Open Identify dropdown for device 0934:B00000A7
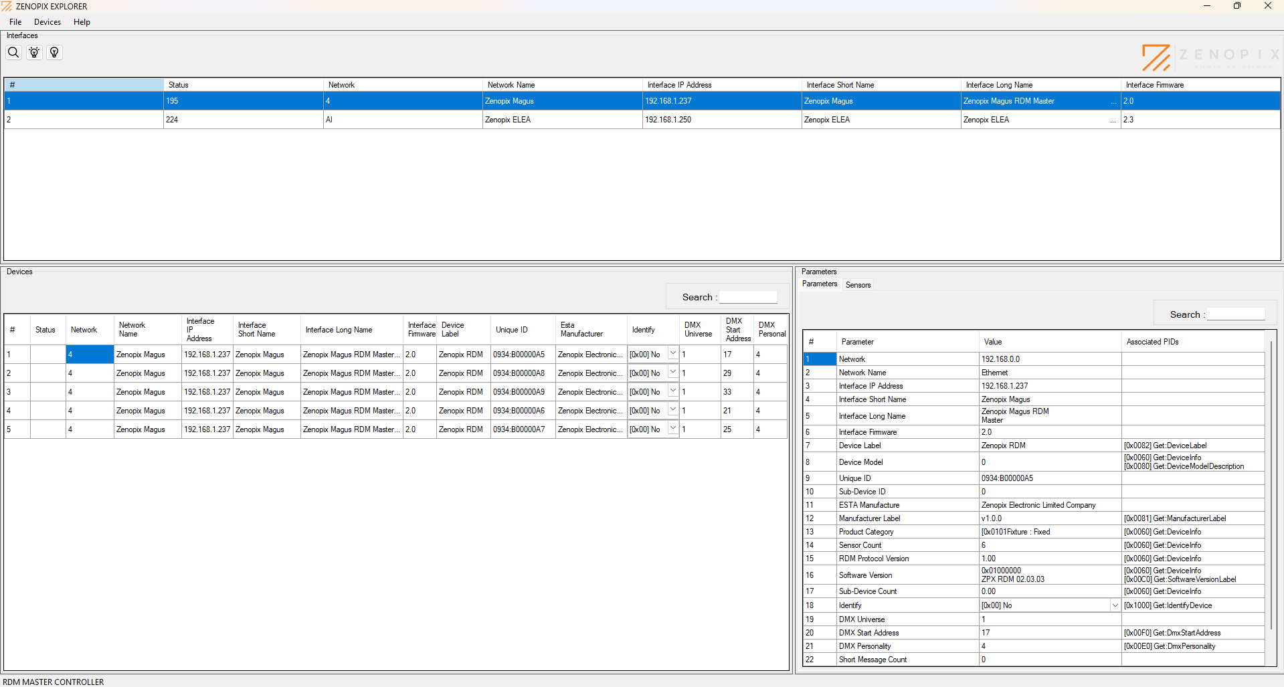The image size is (1284, 687). coord(673,429)
